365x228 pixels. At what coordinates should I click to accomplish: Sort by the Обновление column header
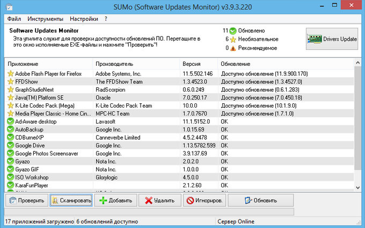pyautogui.click(x=286, y=64)
